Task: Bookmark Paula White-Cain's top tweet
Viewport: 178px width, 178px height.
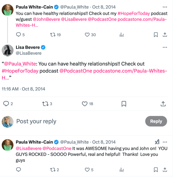Action: coord(156,35)
